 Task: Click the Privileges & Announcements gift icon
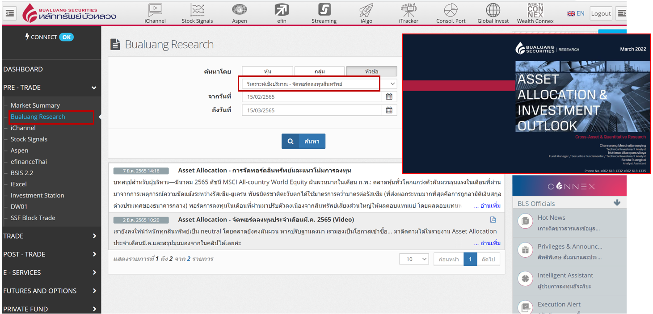pos(525,250)
